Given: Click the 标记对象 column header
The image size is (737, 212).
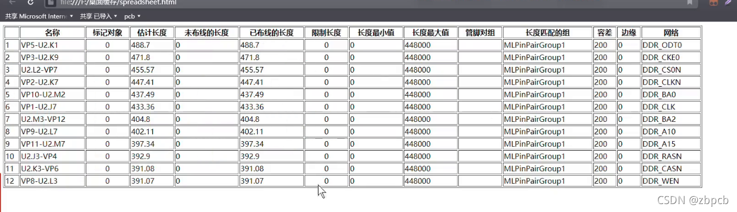Looking at the screenshot, I should tap(107, 33).
